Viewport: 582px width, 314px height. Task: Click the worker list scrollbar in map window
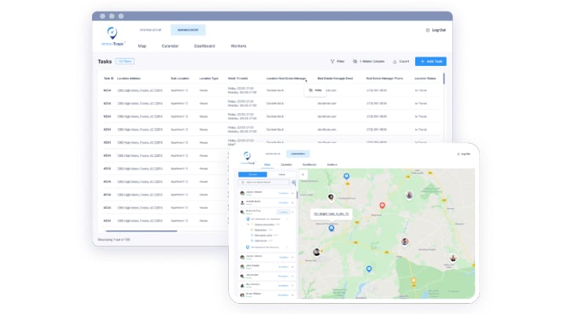coord(297,195)
